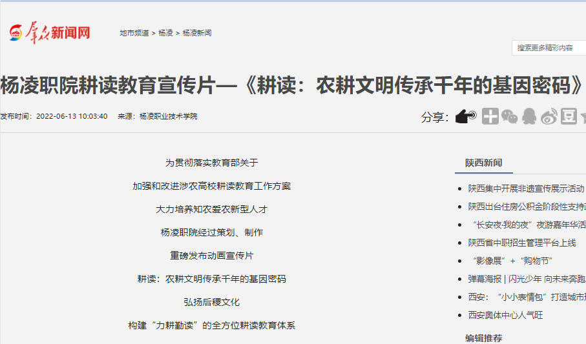Click the star favorite share icon
Screen dimensions: 586x344
(583, 116)
